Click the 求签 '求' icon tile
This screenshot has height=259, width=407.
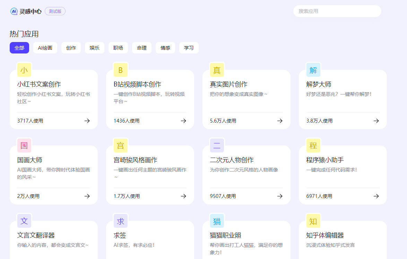coord(120,221)
